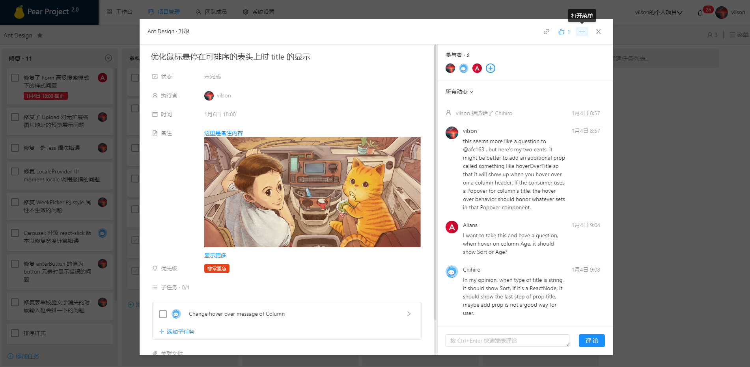Click avatar on WeekPicker task card
750x367 pixels.
(103, 202)
